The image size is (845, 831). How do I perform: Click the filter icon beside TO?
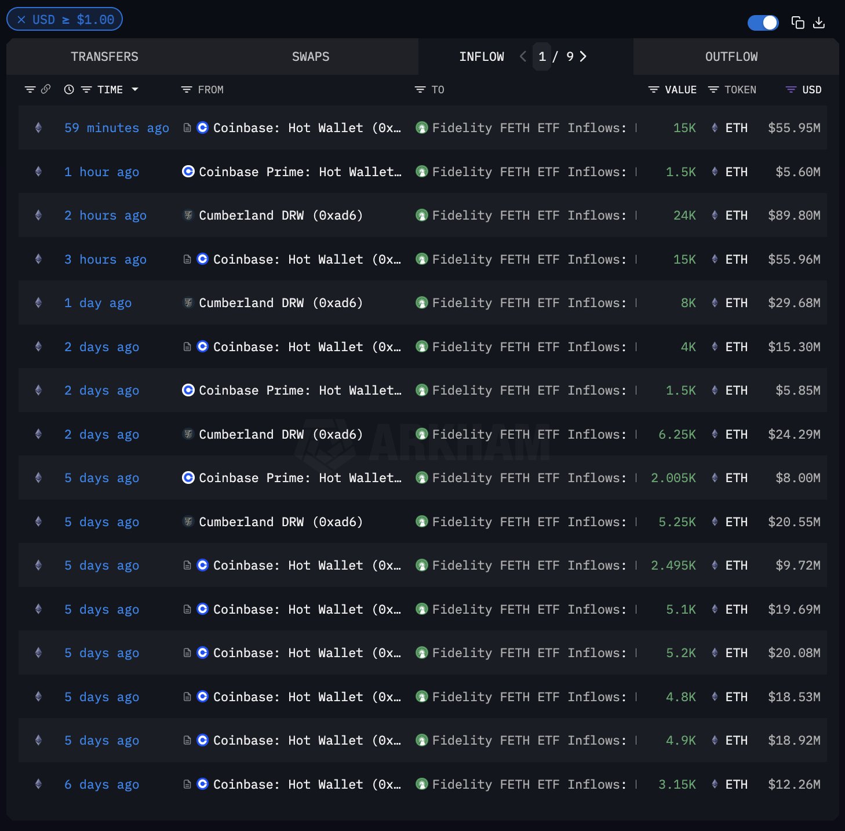coord(420,90)
